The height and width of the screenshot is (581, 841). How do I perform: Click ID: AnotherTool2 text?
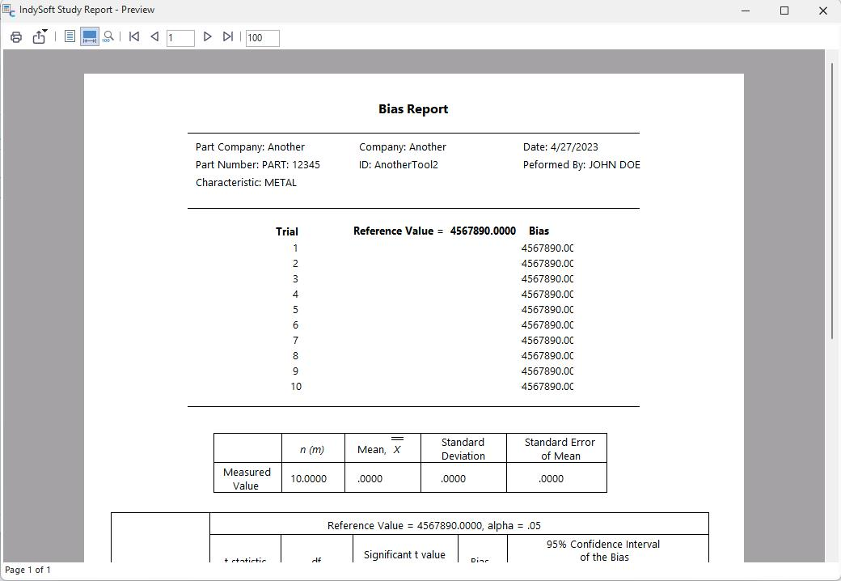point(399,165)
